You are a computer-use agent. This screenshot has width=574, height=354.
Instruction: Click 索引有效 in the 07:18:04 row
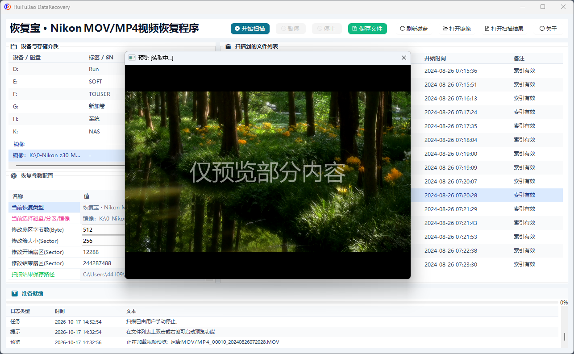(x=524, y=140)
